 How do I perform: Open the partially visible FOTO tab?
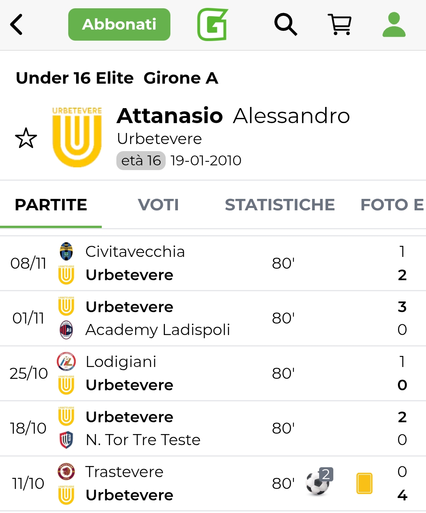392,205
